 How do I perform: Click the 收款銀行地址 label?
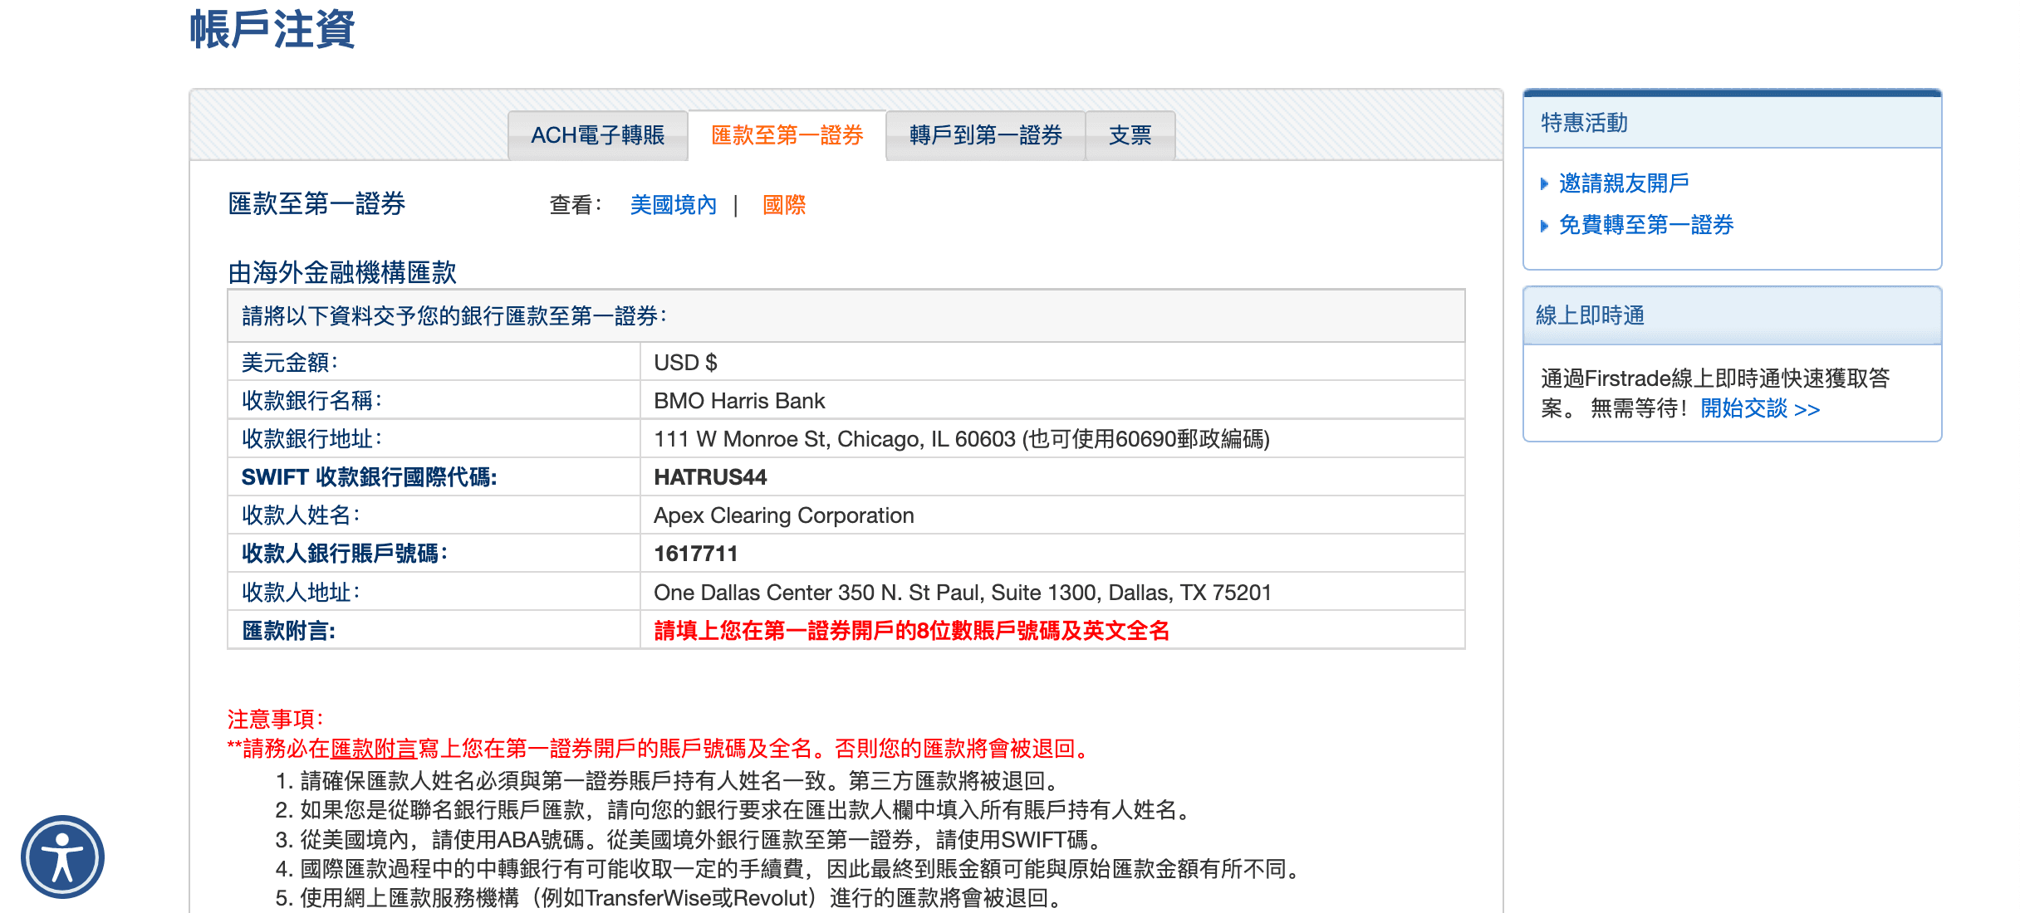[312, 439]
